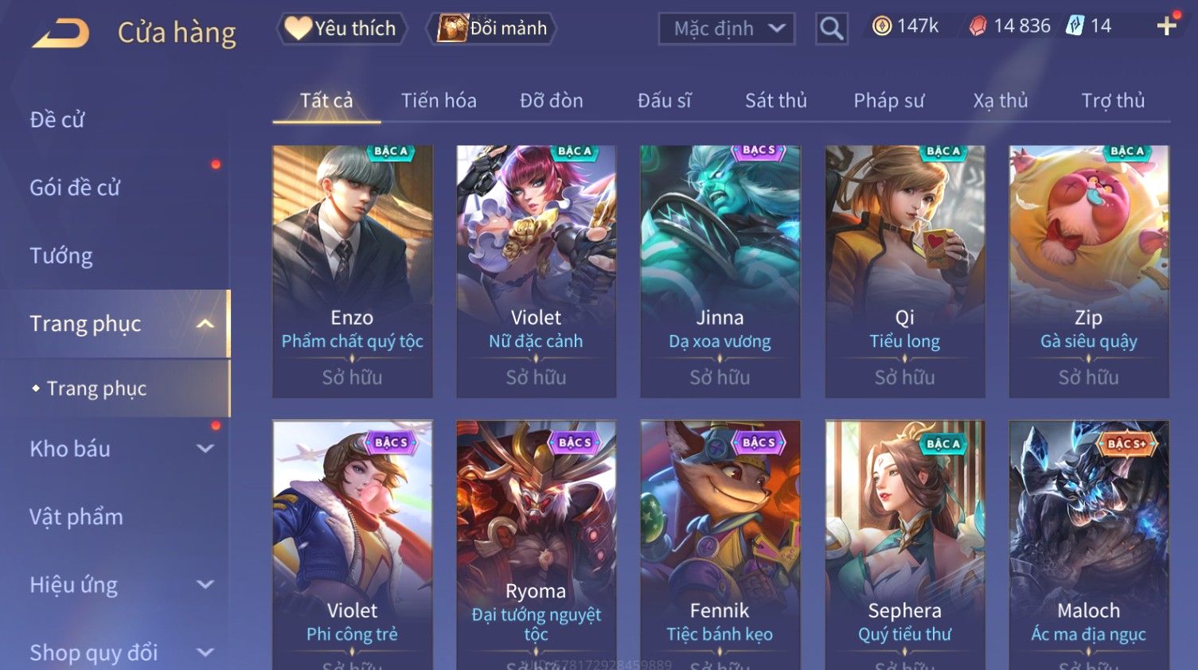This screenshot has height=670, width=1198.
Task: Switch to the Pháp sư tab
Action: click(889, 101)
